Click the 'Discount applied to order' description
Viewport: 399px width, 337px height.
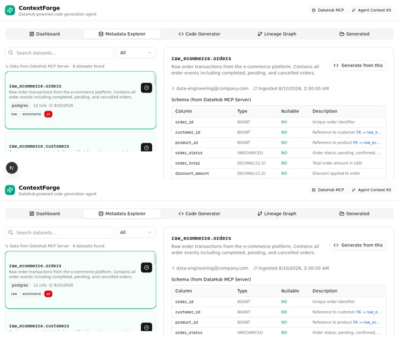[336, 173]
